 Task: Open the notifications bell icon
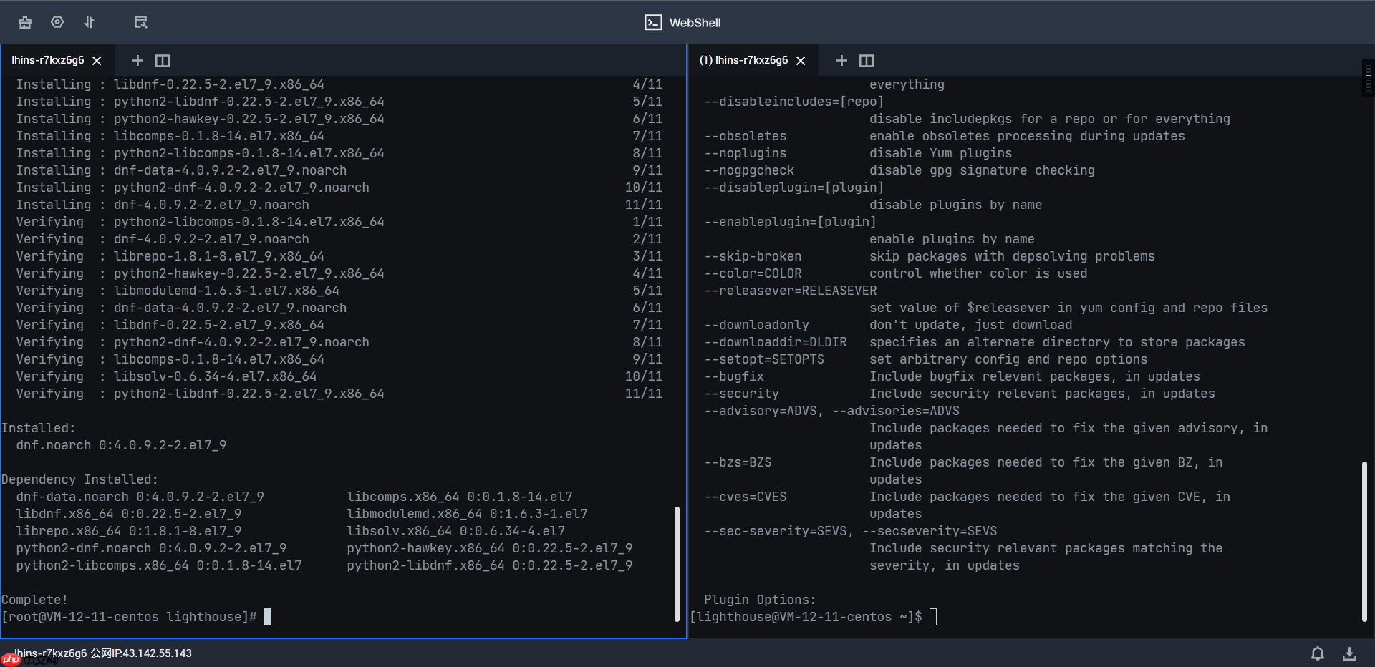tap(1317, 653)
